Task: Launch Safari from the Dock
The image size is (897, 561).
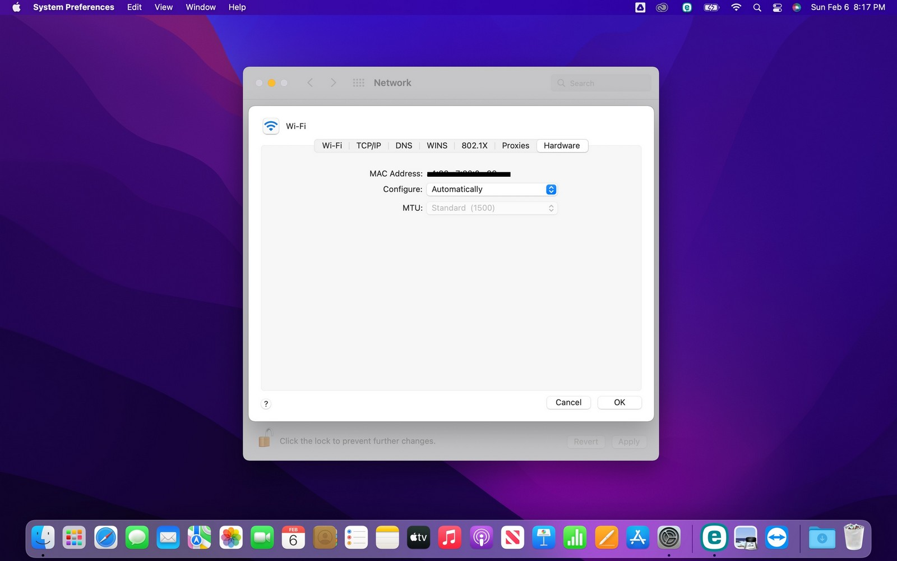Action: (105, 537)
